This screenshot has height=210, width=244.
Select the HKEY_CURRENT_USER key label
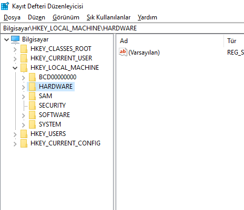click(x=61, y=58)
